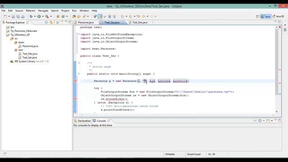Toggle Block Selection Mode icon
Image resolution: width=288 pixels, height=162 pixels.
(110, 17)
